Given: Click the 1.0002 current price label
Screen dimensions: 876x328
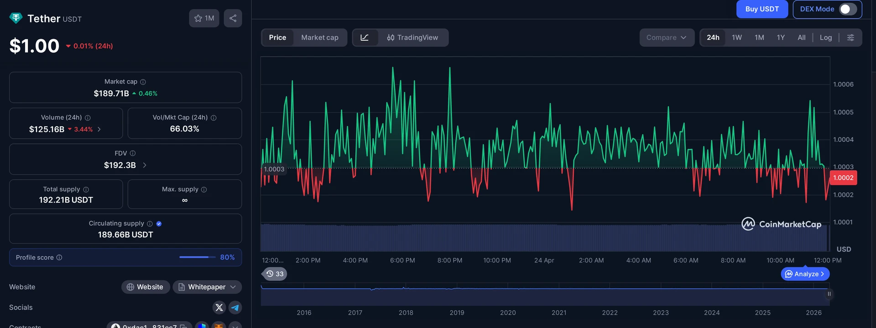Looking at the screenshot, I should 843,178.
